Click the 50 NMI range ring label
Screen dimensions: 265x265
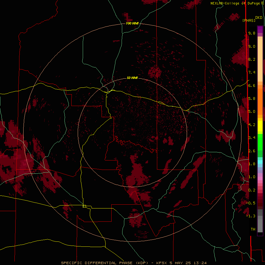point(132,78)
